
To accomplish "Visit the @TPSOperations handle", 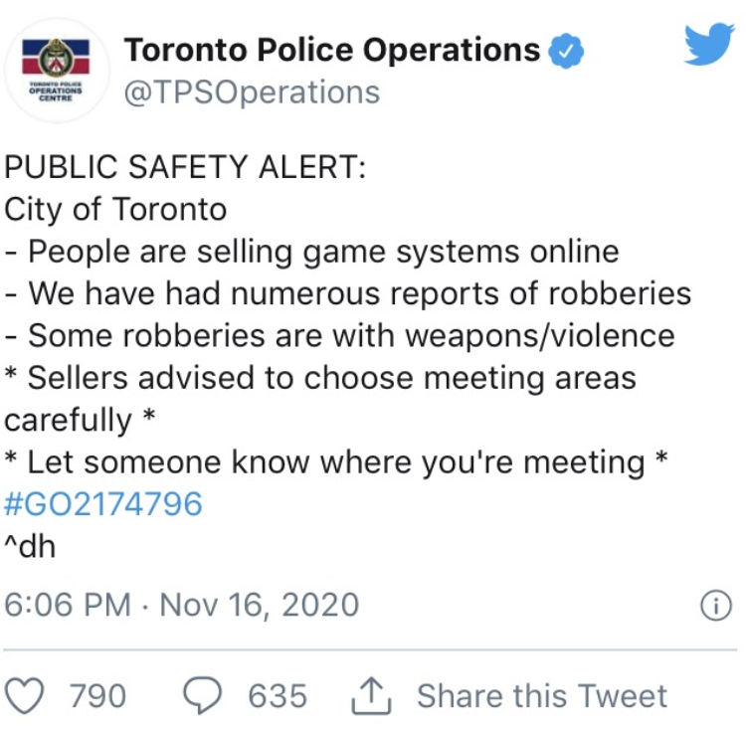I will [253, 92].
